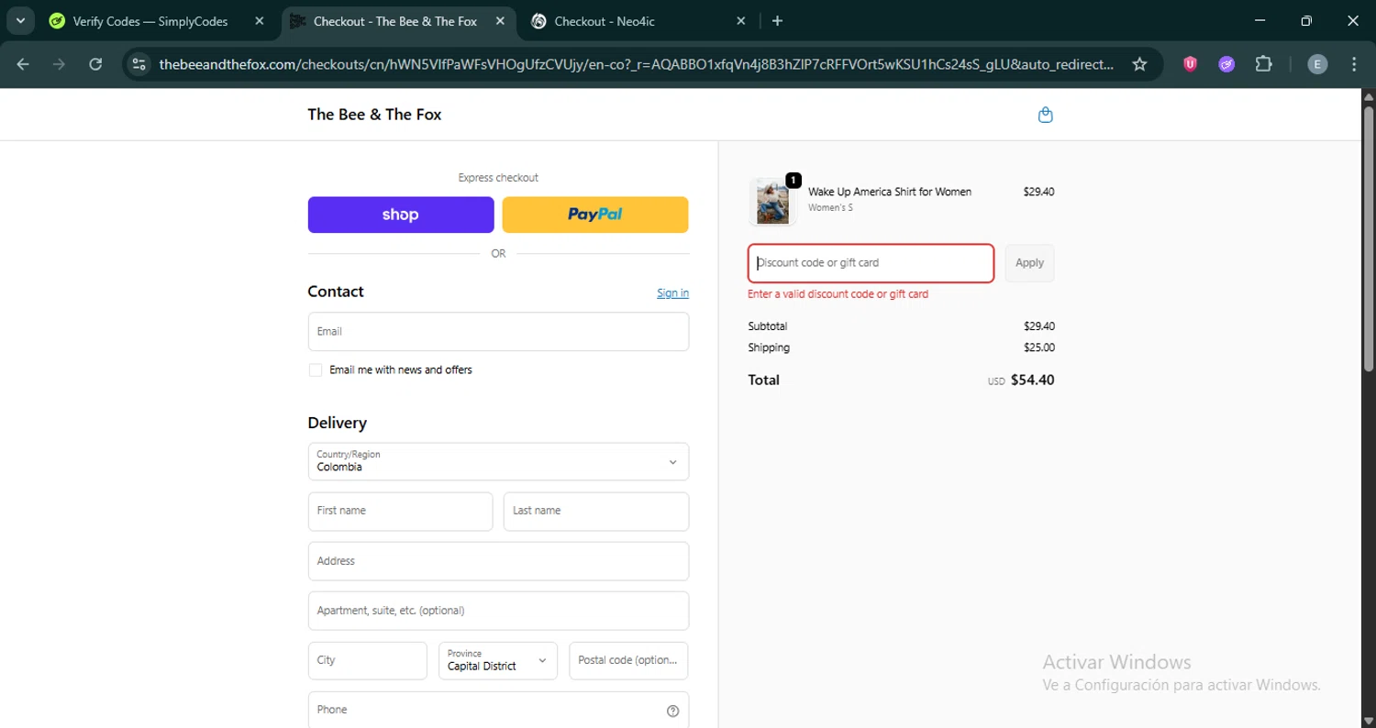Click the Delivery section heading
1376x728 pixels.
click(337, 423)
